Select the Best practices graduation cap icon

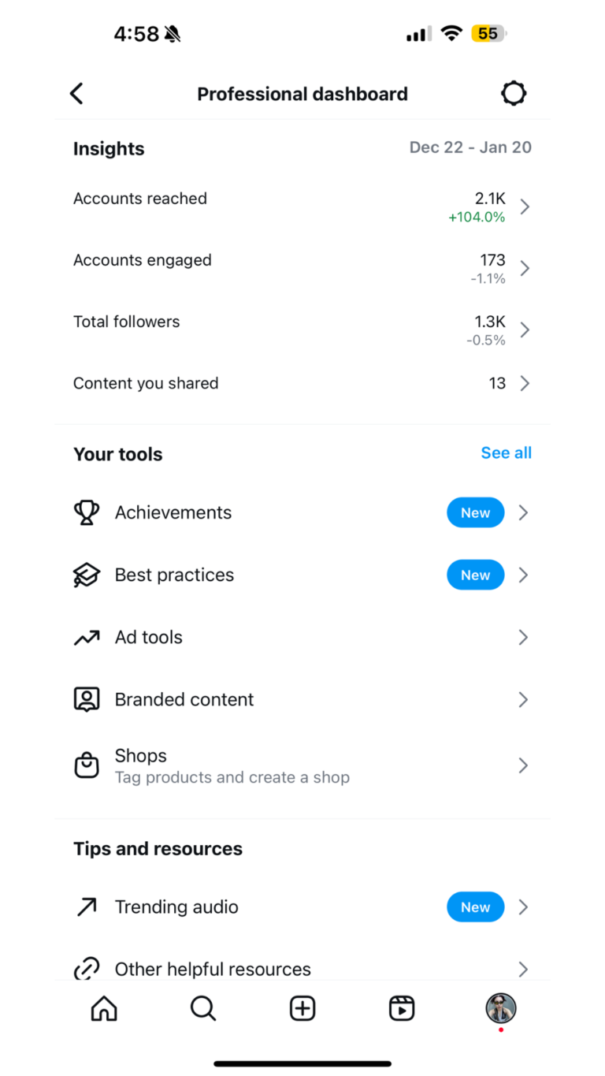point(87,575)
